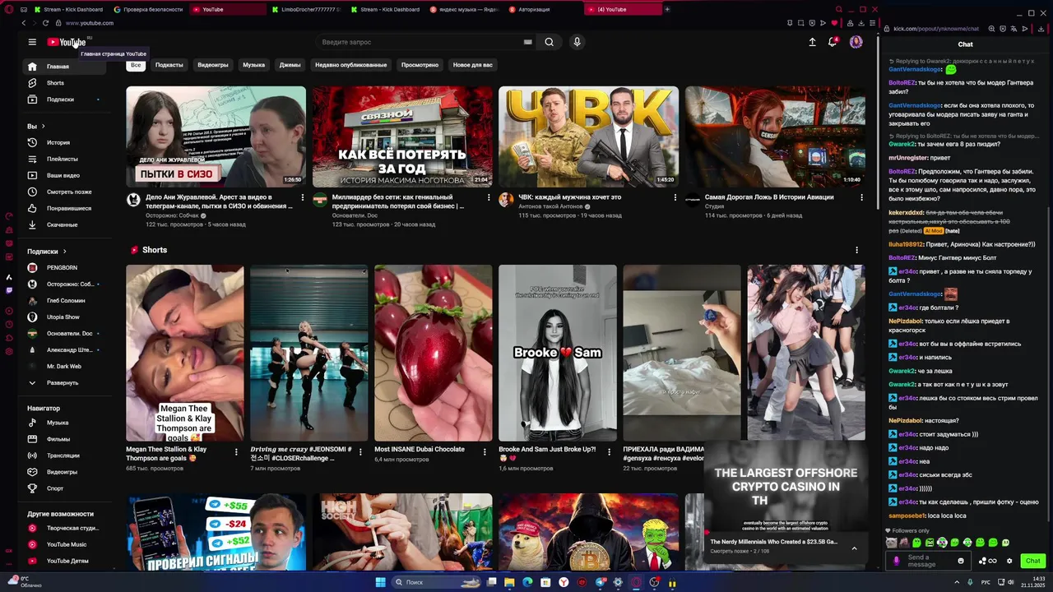
Task: Select Недавно опубликованные filter chip
Action: [x=350, y=65]
